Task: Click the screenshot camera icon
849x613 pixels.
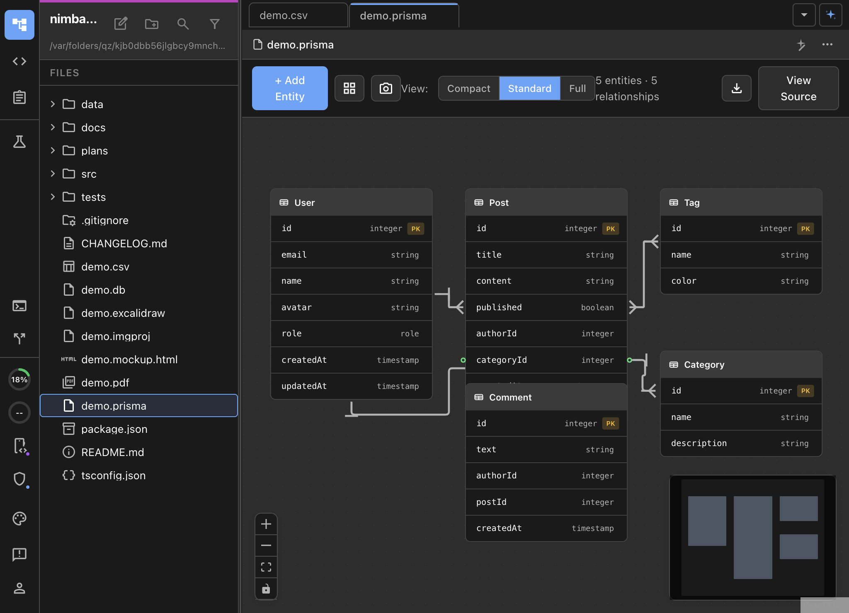Action: [386, 88]
